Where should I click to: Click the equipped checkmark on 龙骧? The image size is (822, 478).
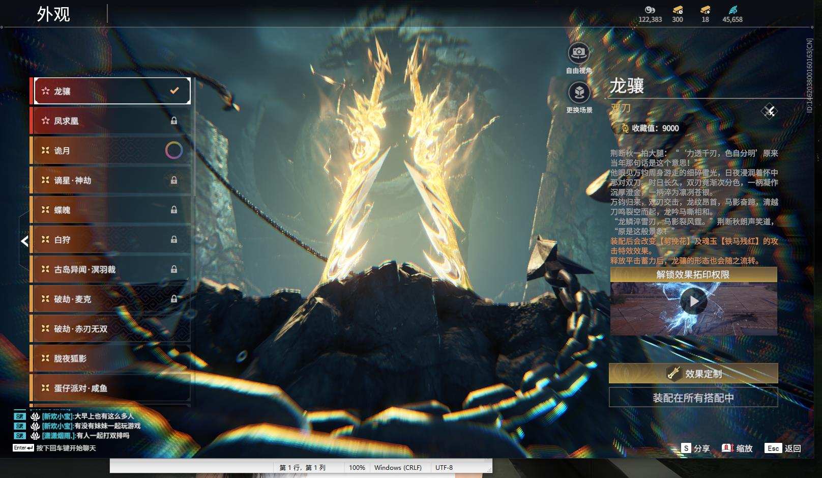(x=174, y=91)
